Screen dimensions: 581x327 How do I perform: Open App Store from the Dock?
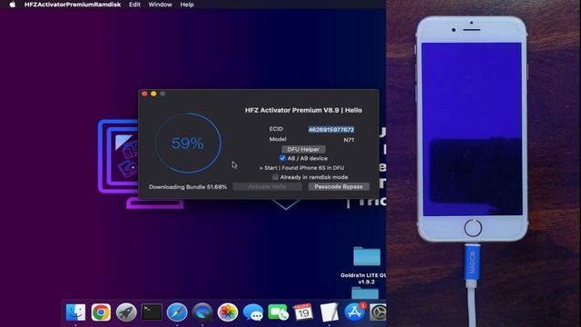tap(355, 312)
